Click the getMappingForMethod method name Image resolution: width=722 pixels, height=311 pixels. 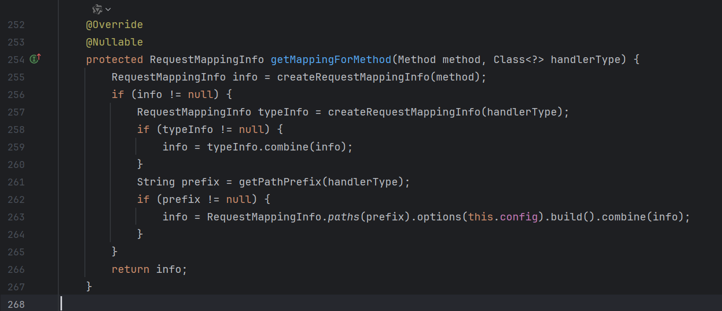click(331, 59)
